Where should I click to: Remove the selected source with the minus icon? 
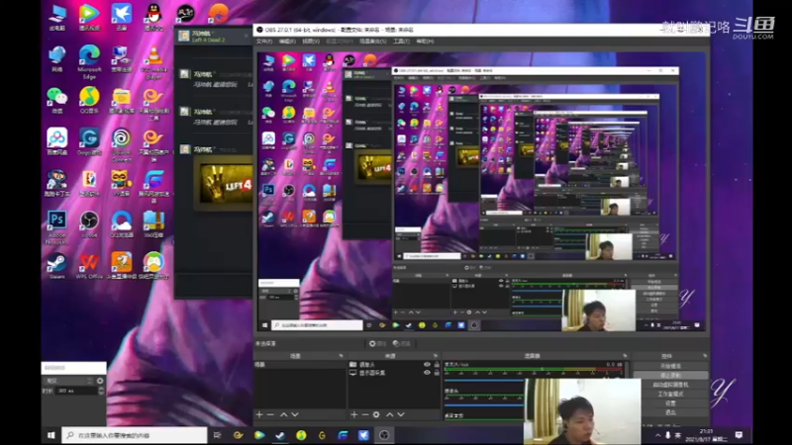click(x=365, y=414)
